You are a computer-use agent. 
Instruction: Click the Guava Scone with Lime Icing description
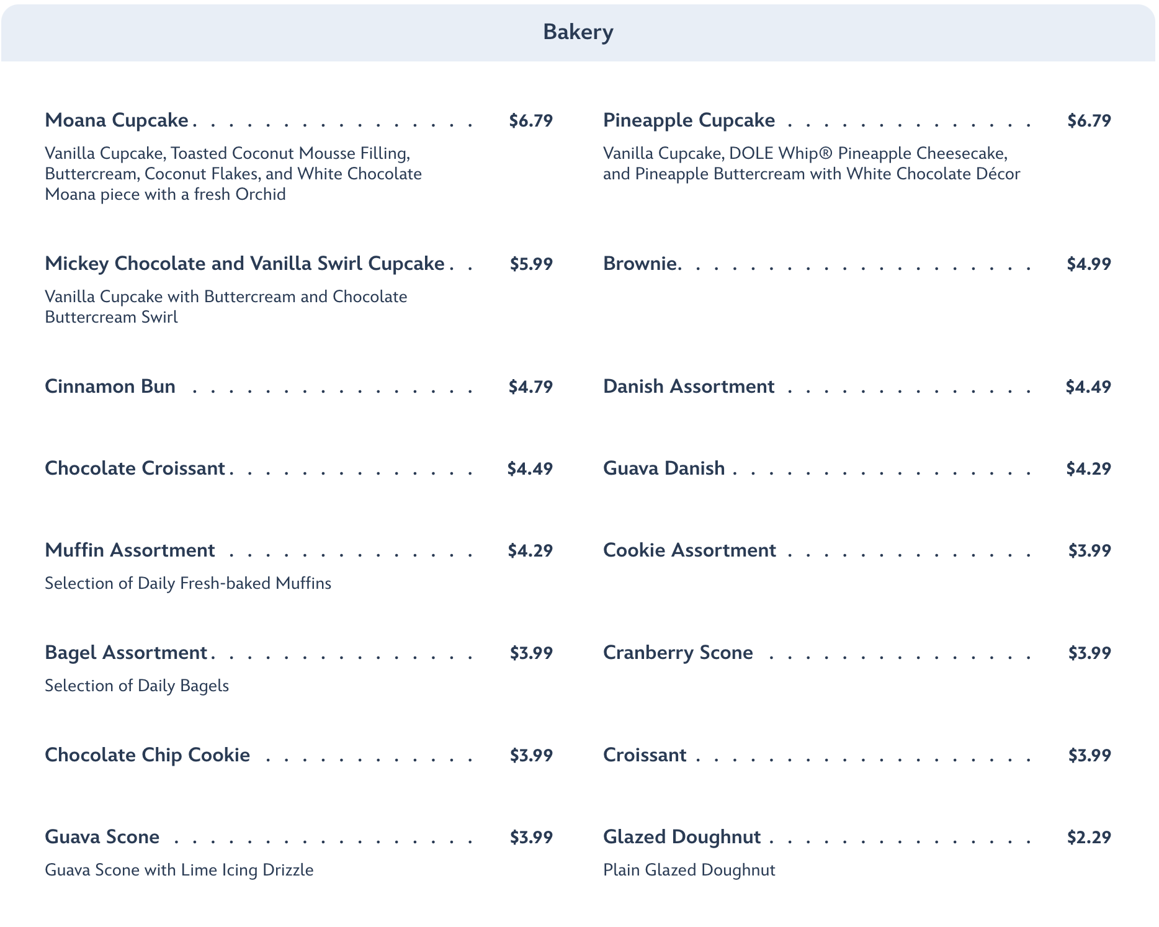[x=179, y=870]
